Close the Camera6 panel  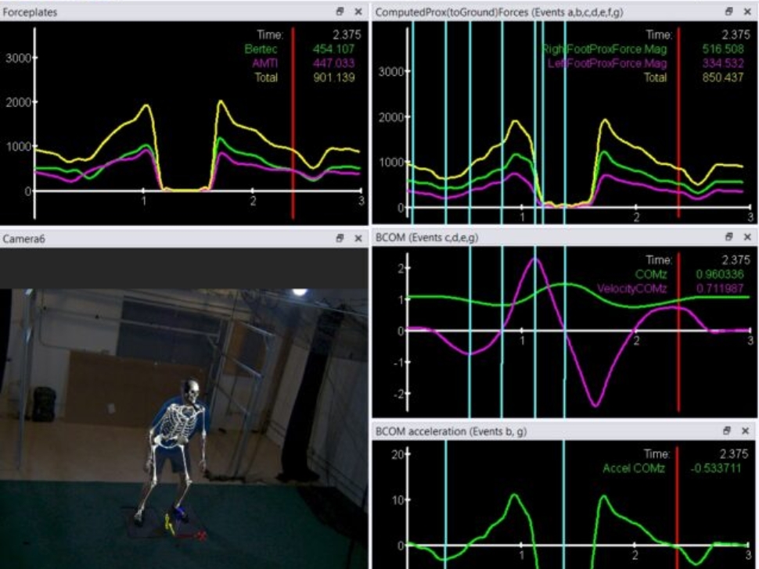point(358,238)
